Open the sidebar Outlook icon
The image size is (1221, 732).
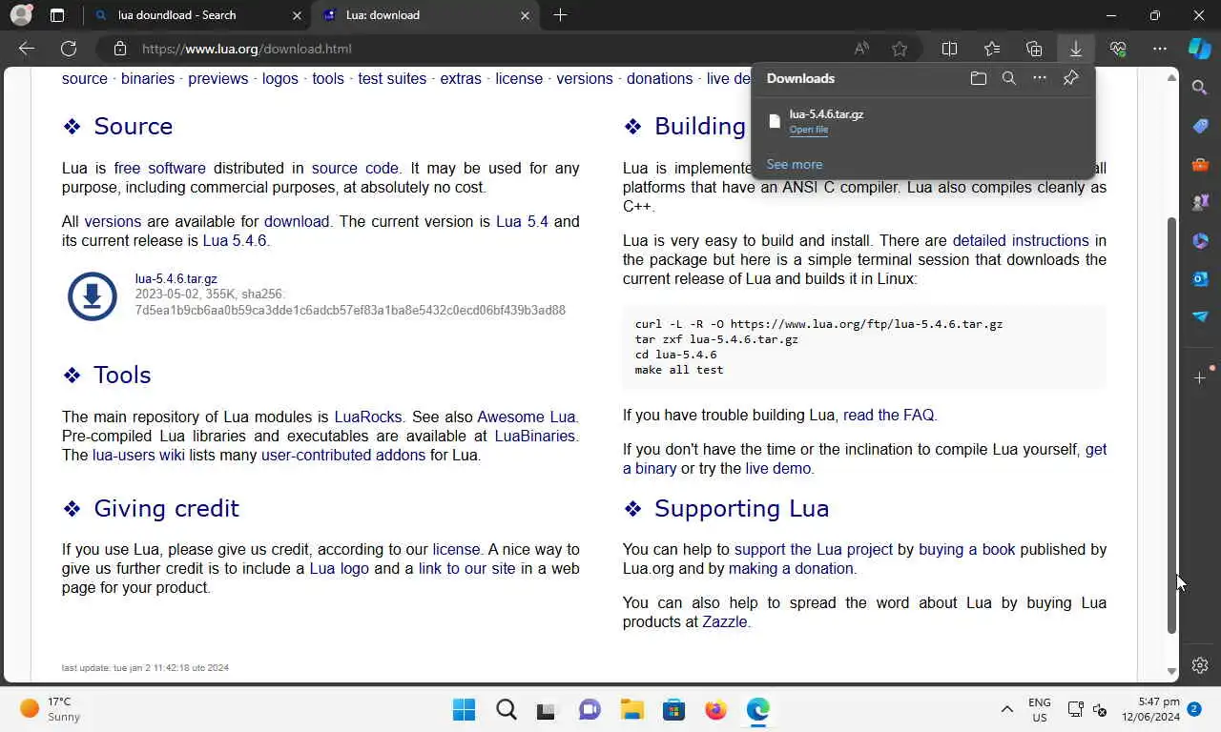tap(1200, 278)
